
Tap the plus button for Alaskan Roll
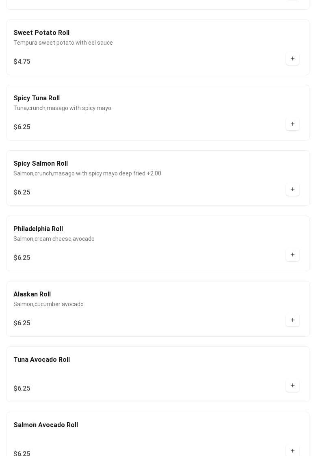[292, 320]
